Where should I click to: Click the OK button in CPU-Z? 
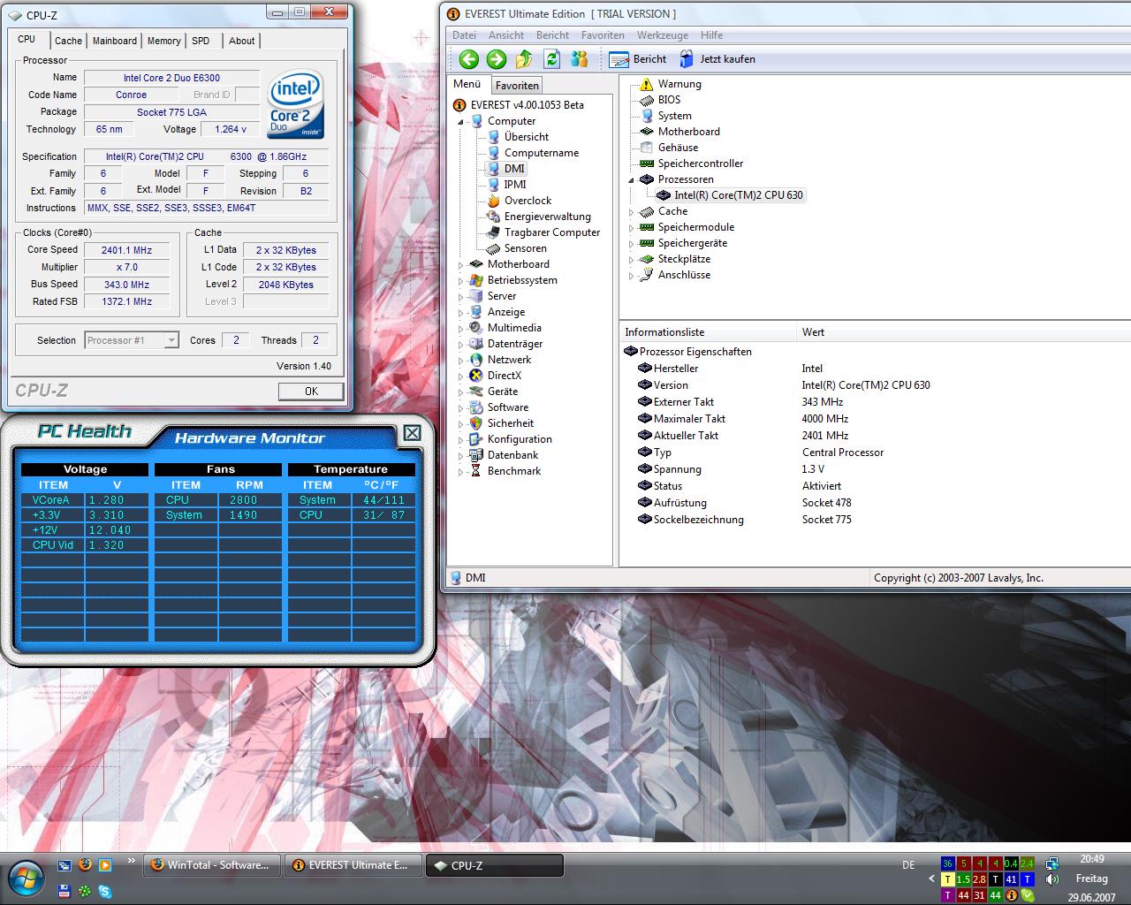click(x=311, y=391)
